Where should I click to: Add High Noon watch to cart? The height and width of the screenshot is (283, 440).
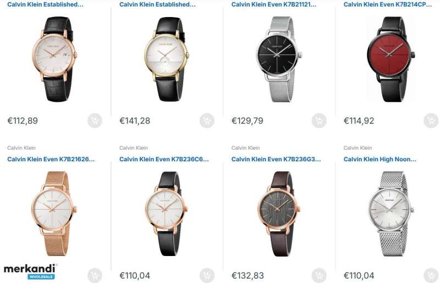click(431, 275)
